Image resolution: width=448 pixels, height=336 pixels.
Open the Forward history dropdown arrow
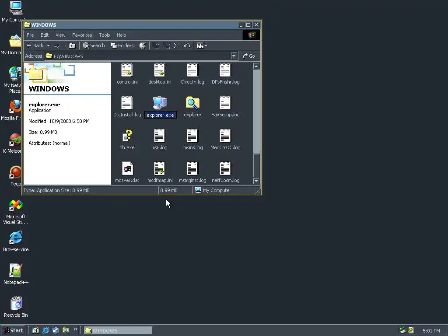click(65, 45)
